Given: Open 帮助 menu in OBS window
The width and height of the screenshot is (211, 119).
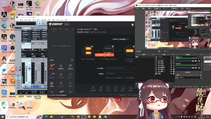Looking at the screenshot, I should pyautogui.click(x=188, y=8).
